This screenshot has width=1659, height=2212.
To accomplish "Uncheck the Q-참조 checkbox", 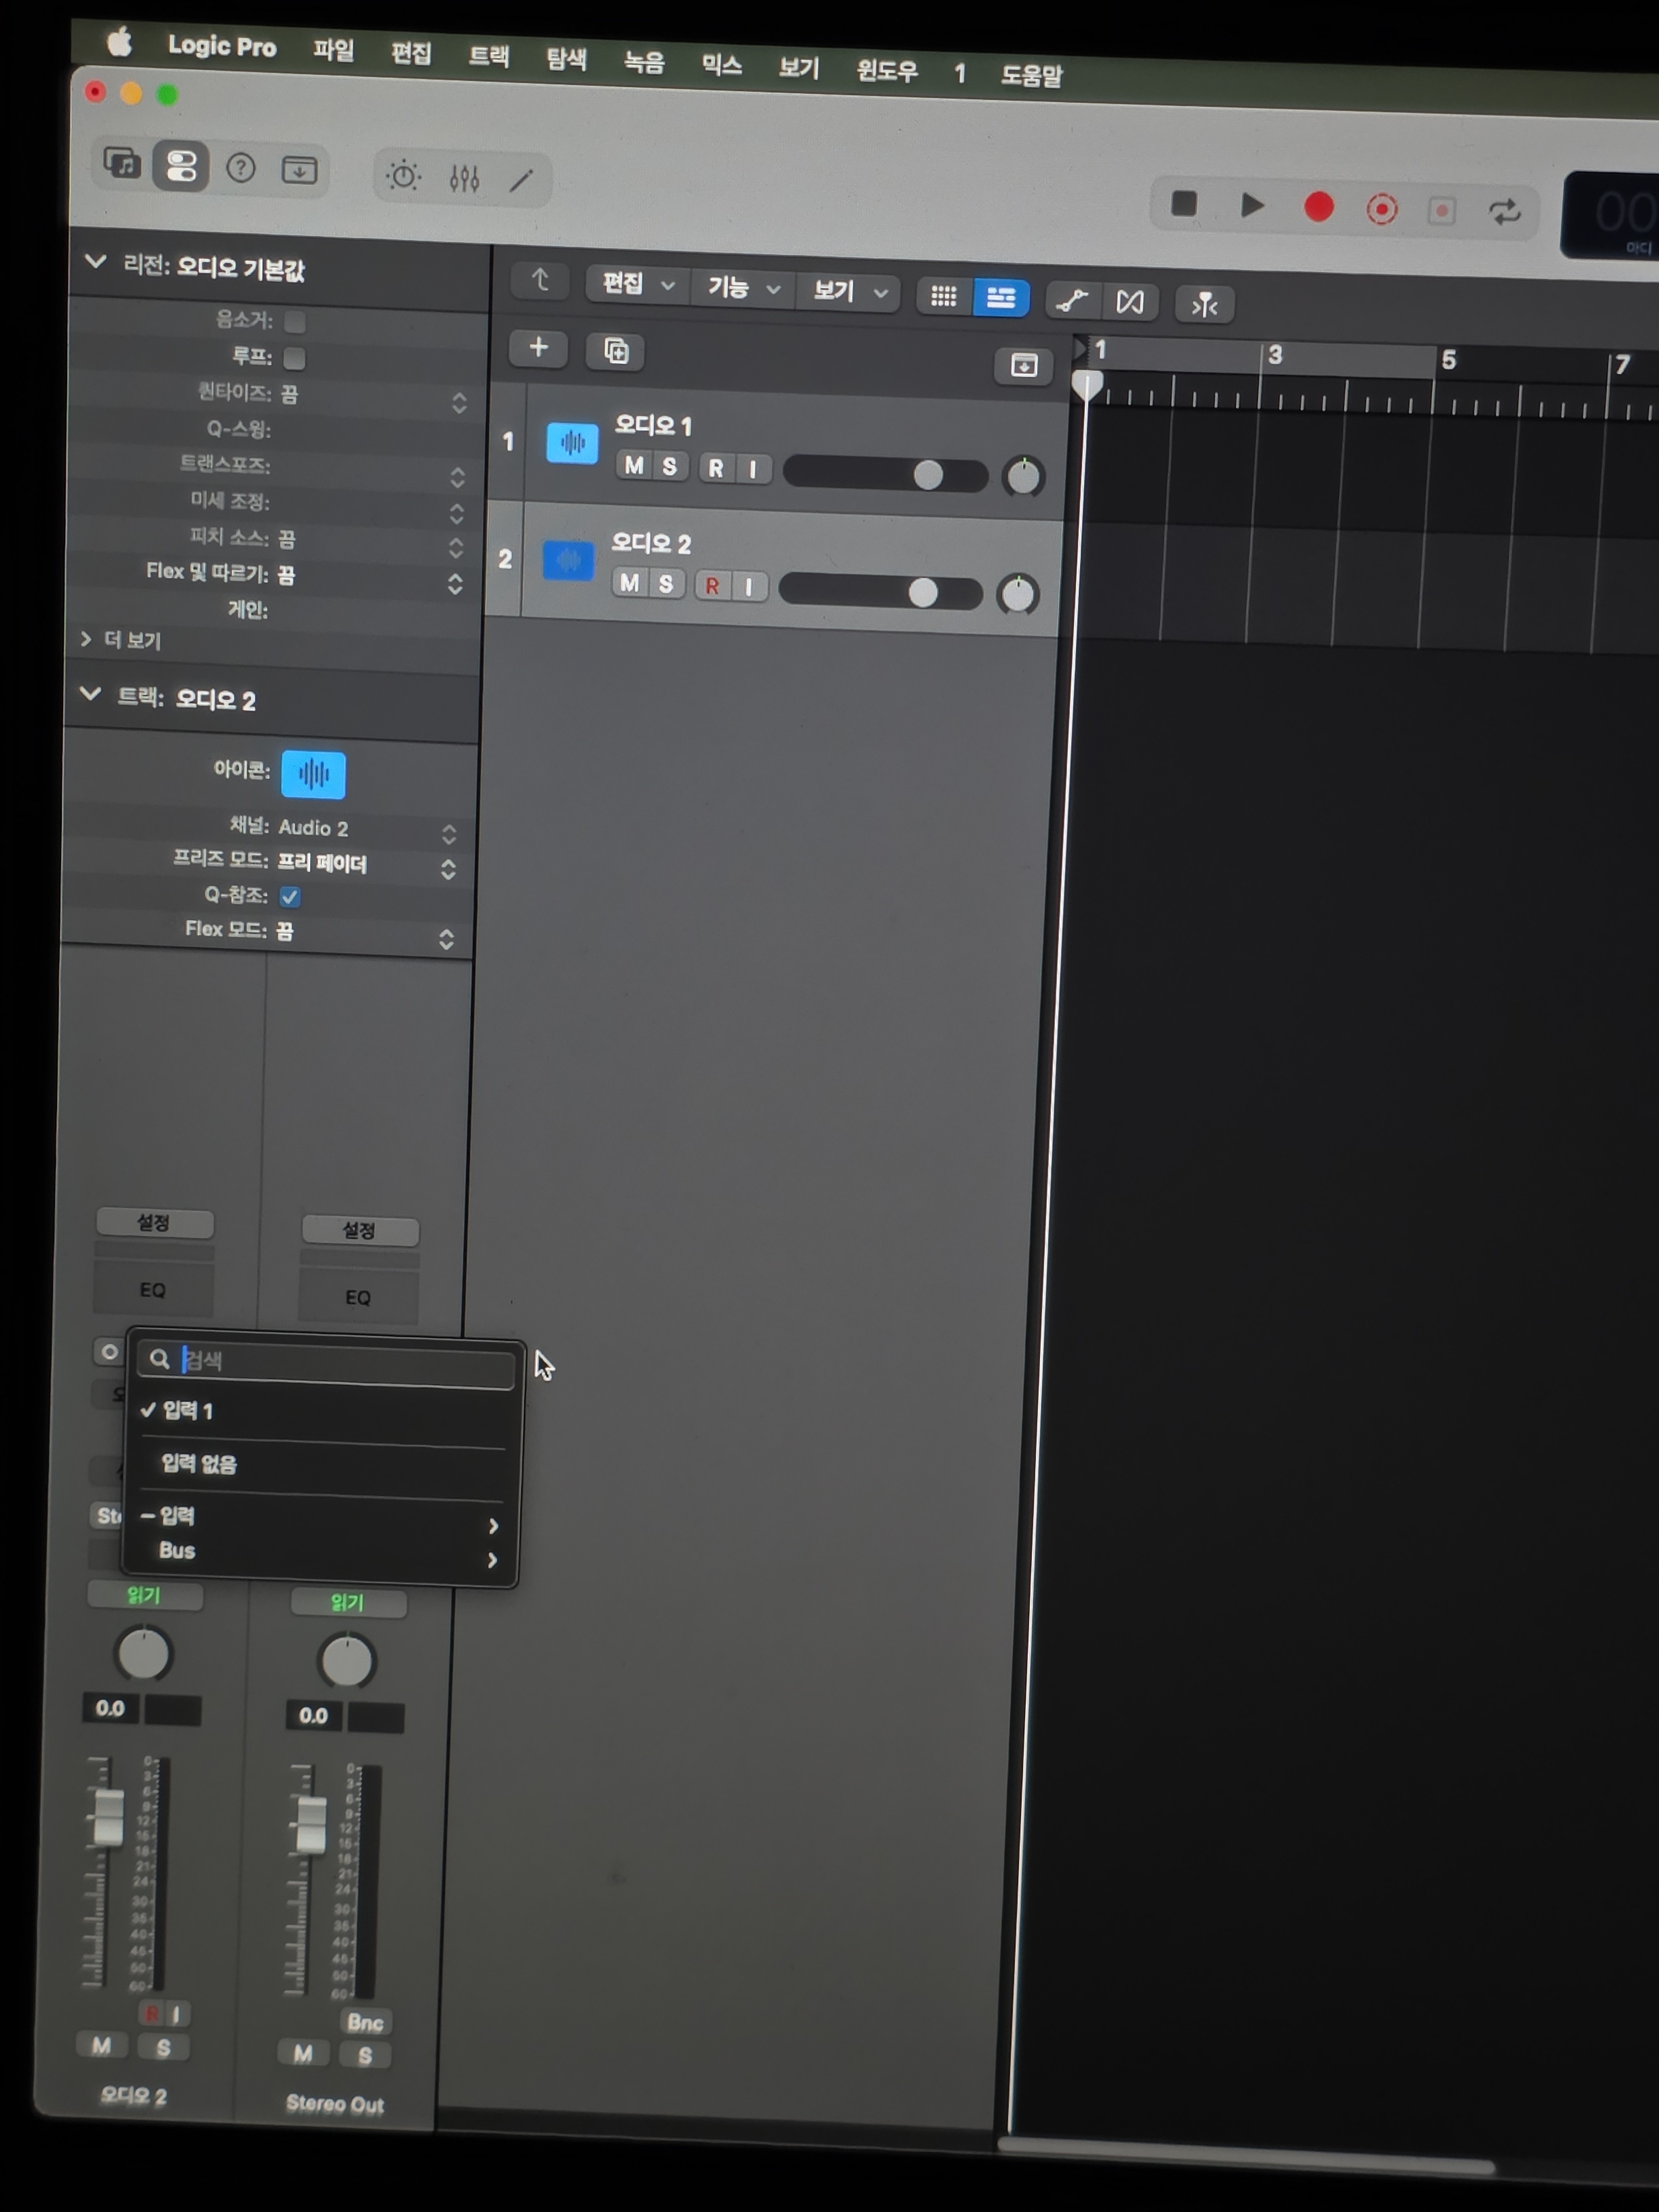I will (290, 896).
